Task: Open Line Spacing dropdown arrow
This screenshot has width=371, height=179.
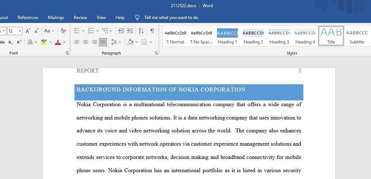Action: click(x=120, y=42)
